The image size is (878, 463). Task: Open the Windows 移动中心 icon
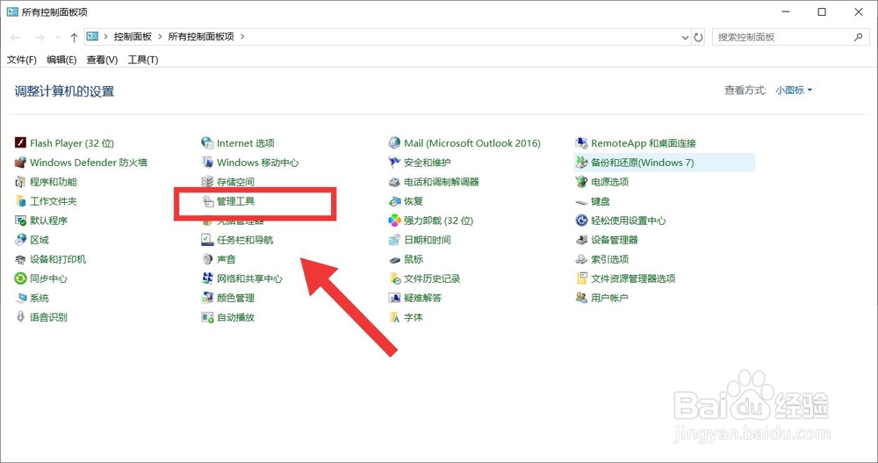pos(208,163)
